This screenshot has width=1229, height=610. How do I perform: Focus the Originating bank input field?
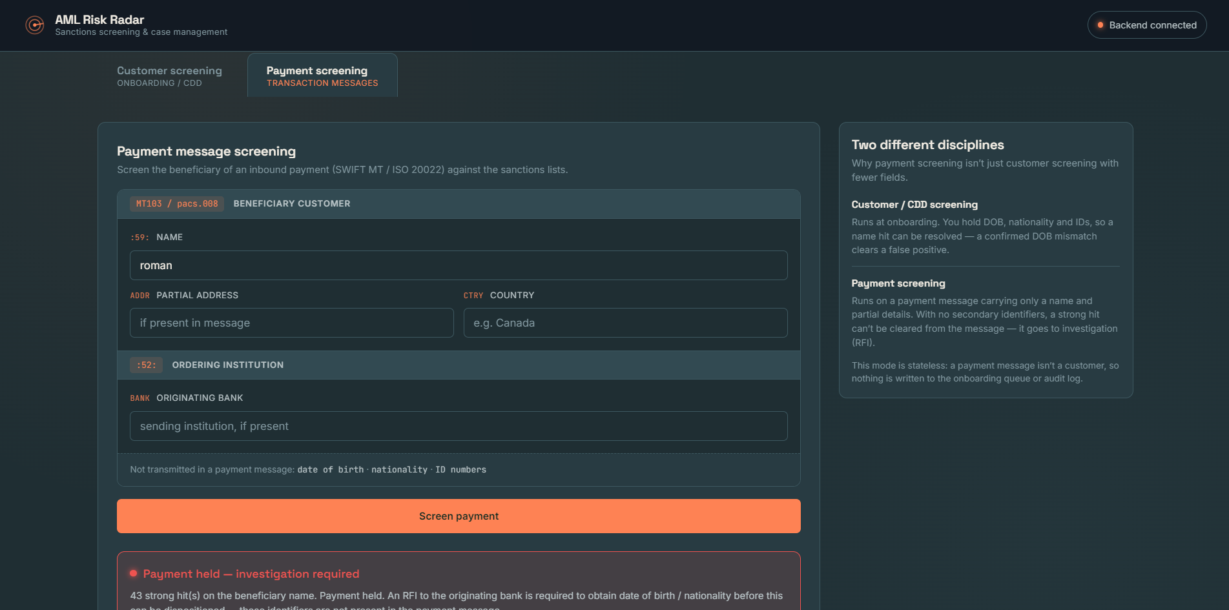tap(459, 426)
